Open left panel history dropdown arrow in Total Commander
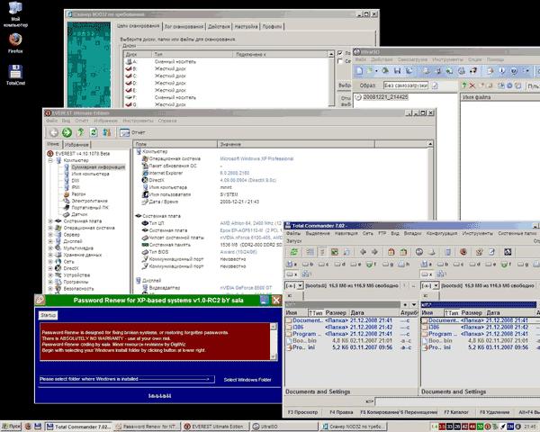Screen dimensions: 540x432 (x=414, y=304)
